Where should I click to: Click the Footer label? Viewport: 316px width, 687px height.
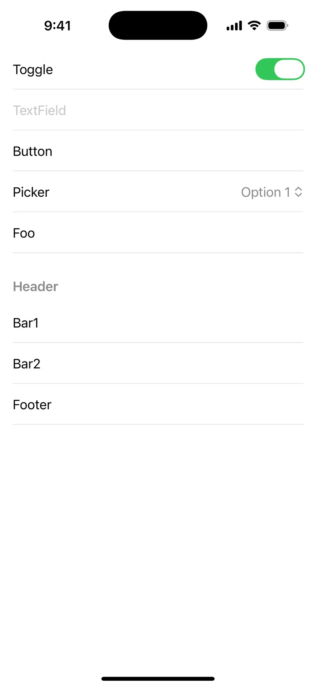[x=32, y=404]
